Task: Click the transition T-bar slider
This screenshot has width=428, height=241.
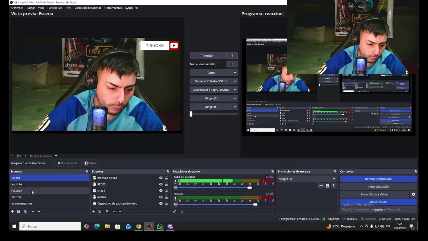Action: (x=191, y=114)
